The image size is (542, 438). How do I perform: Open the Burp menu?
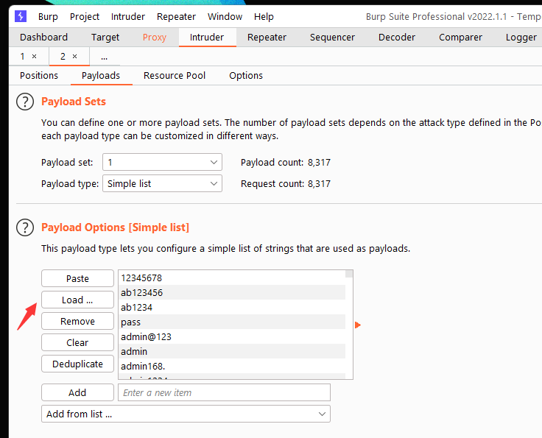(x=48, y=17)
